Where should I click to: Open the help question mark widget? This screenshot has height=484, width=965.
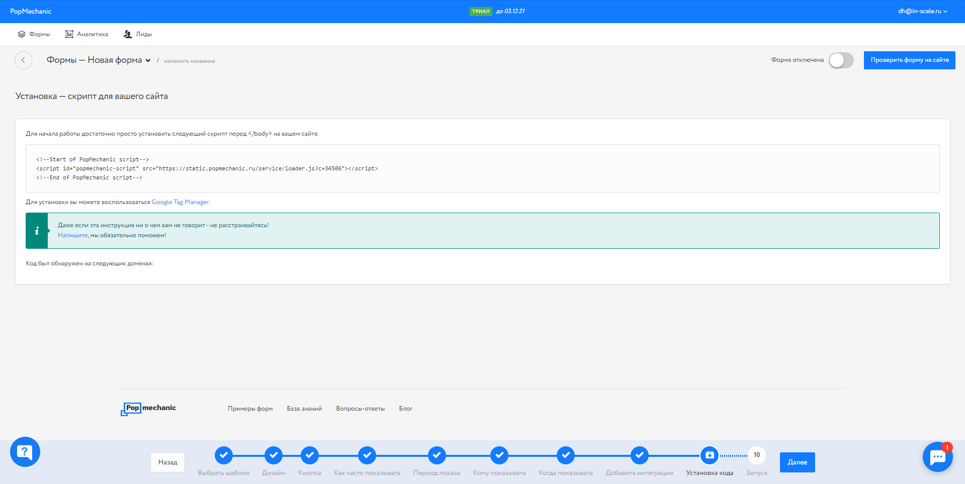(25, 452)
